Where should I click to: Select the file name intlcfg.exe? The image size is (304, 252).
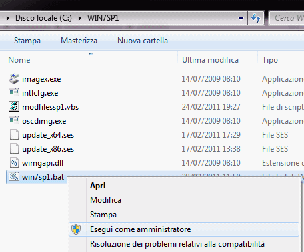click(40, 93)
